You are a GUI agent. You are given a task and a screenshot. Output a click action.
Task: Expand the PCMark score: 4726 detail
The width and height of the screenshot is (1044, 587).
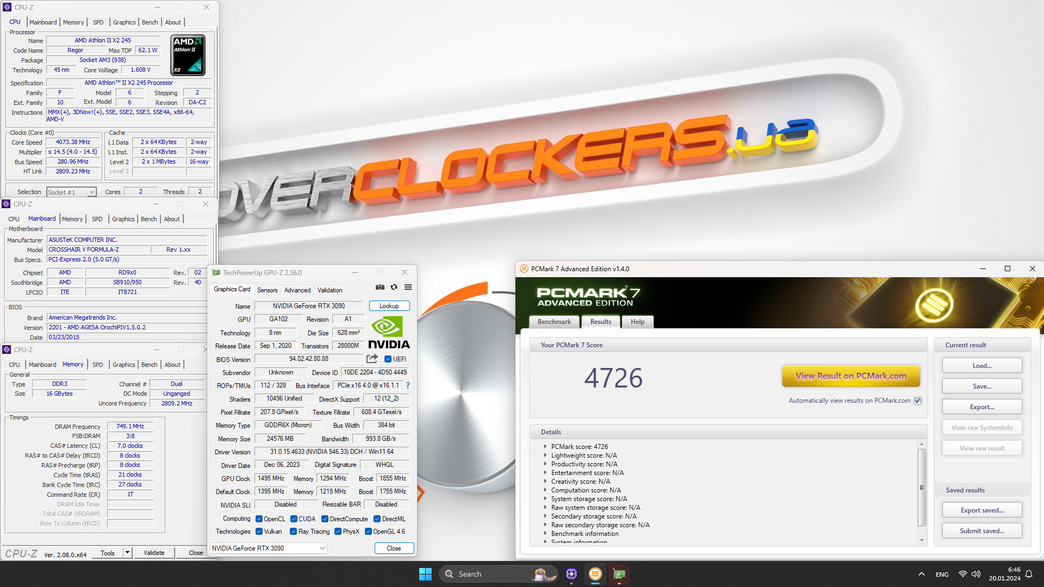pyautogui.click(x=545, y=446)
